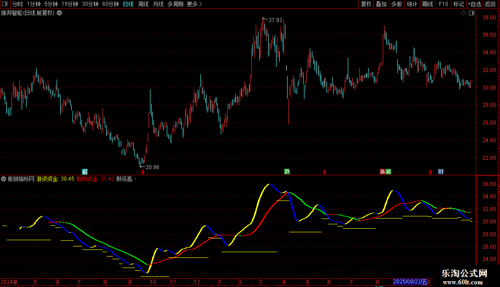Viewport: 500px width, 287px height.
Task: Click the $ dividend marker near October
Action: pos(143,172)
